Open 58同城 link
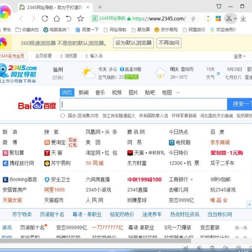Image resolution: width=252 pixels, height=252 pixels. (95, 163)
